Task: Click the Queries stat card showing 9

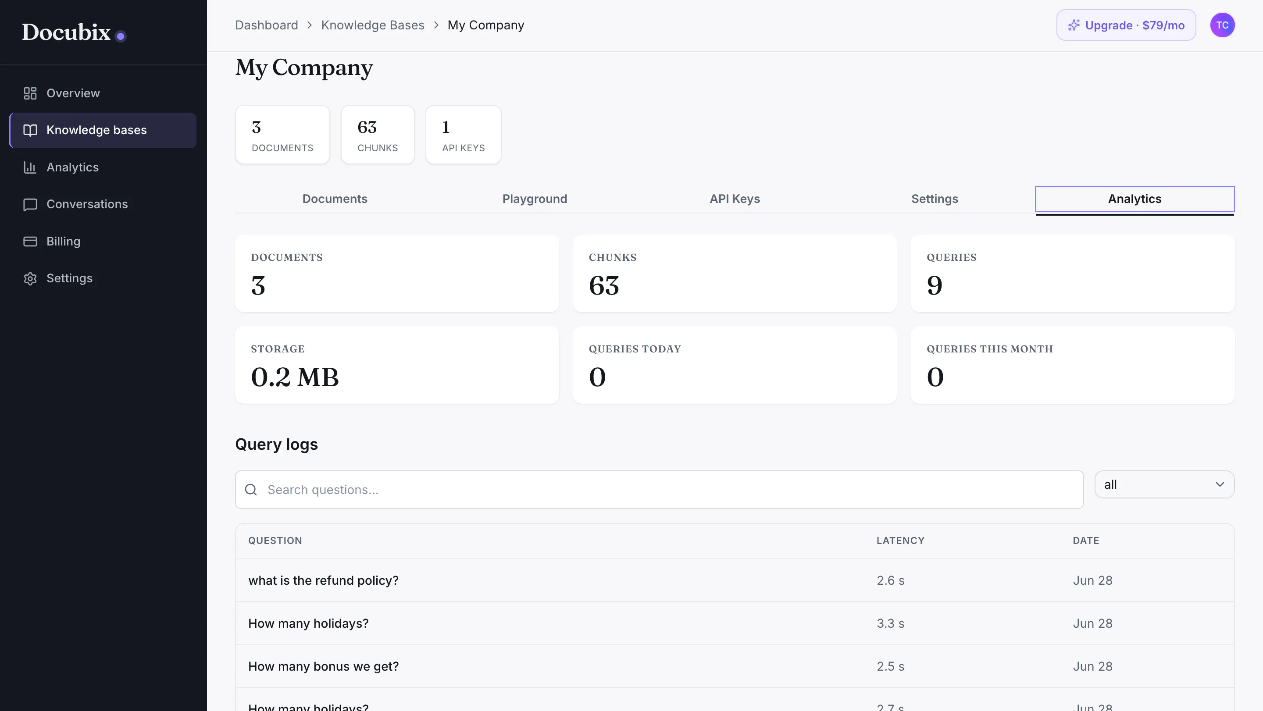Action: tap(1072, 274)
